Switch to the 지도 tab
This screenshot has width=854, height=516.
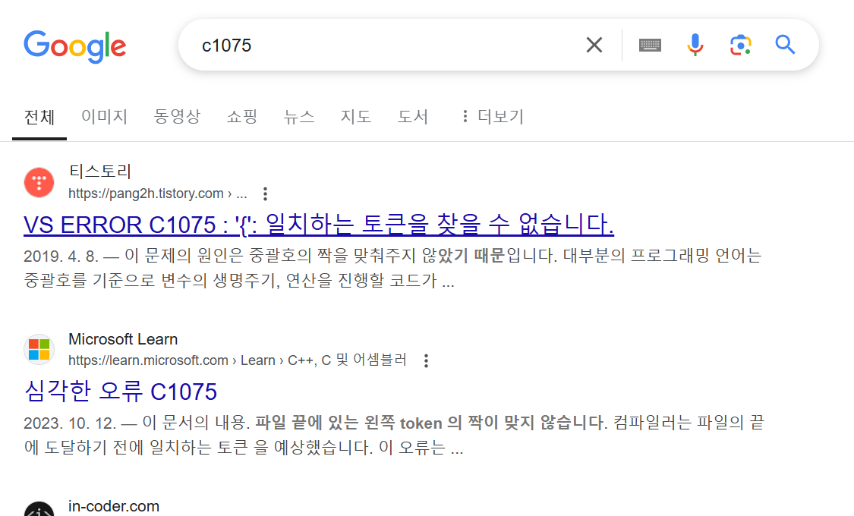point(356,117)
